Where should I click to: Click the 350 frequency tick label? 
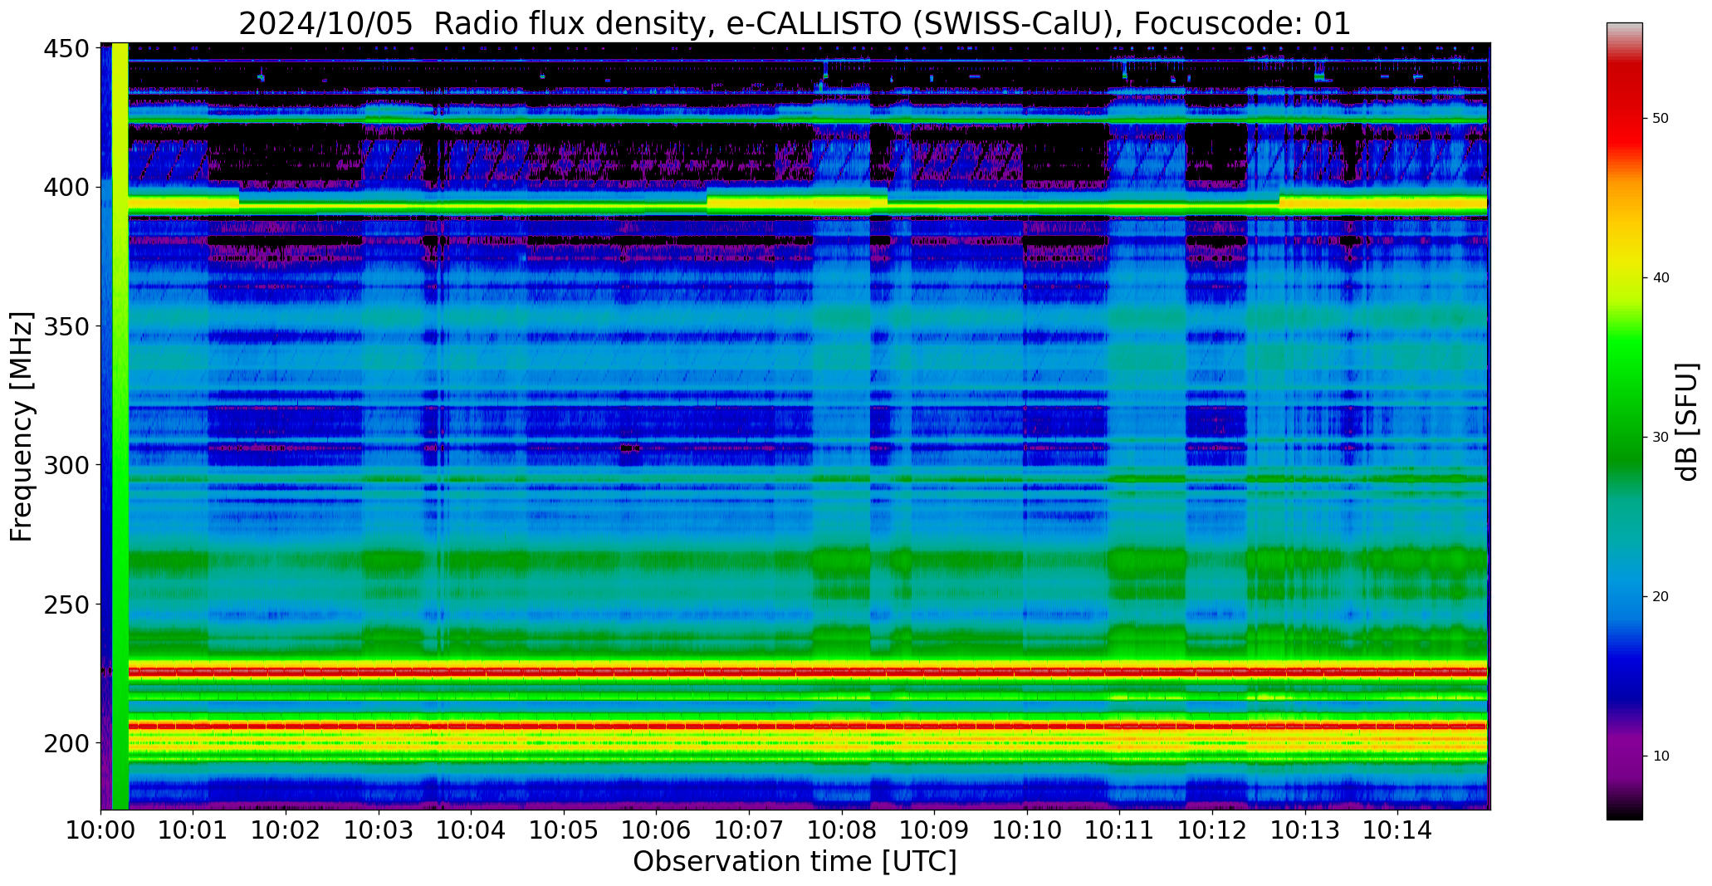(x=66, y=326)
